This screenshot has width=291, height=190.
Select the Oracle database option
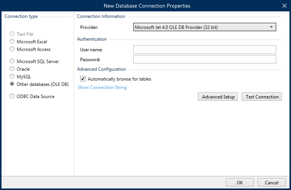point(13,69)
